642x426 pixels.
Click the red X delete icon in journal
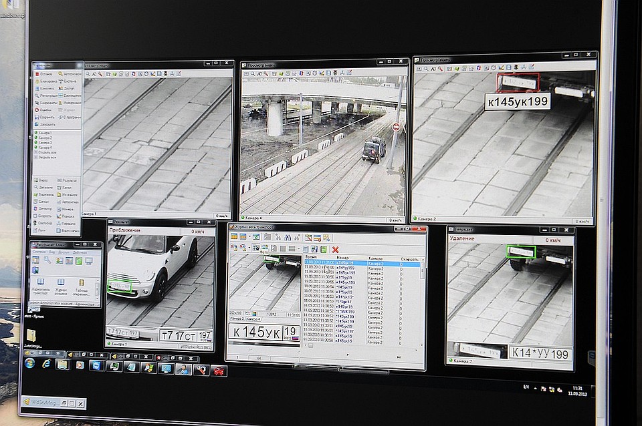[x=335, y=249]
